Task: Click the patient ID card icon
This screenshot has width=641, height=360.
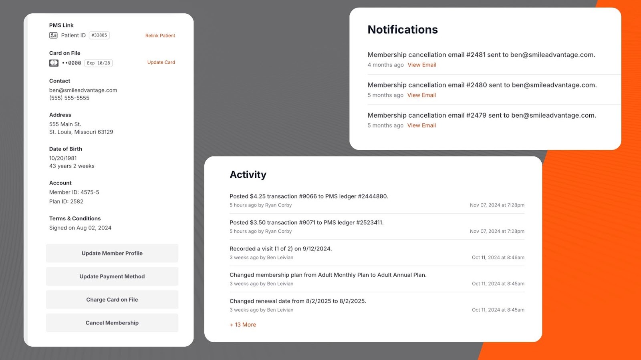Action: click(x=53, y=35)
